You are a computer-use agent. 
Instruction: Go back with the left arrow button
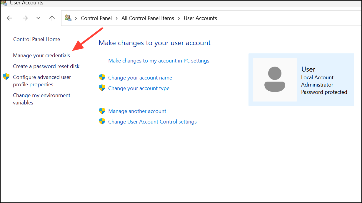[10, 18]
